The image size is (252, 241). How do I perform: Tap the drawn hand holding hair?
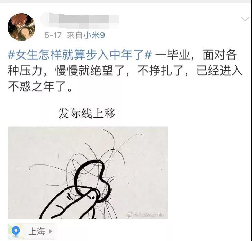coord(69,203)
